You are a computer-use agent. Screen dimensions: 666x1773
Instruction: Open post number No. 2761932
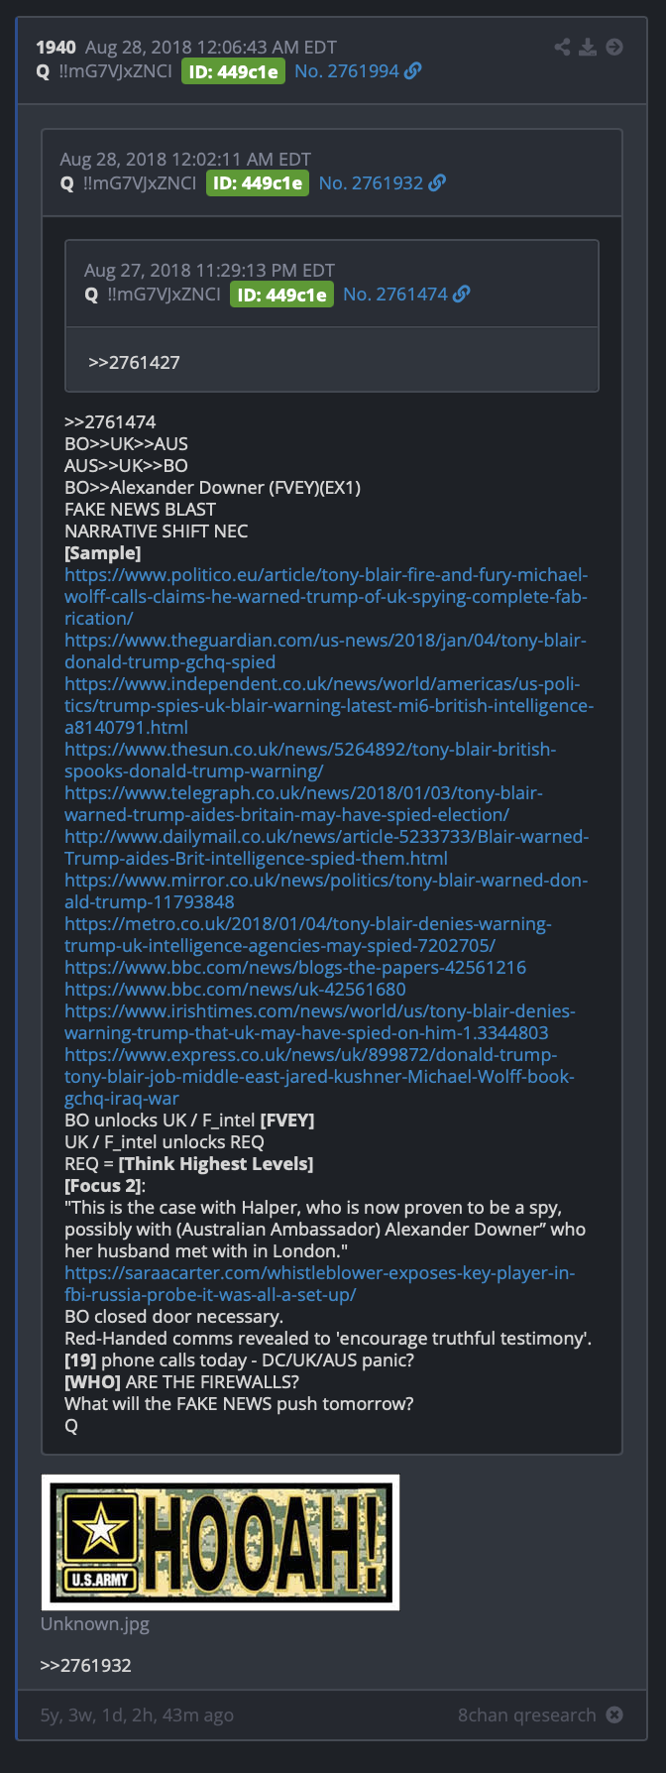[371, 182]
